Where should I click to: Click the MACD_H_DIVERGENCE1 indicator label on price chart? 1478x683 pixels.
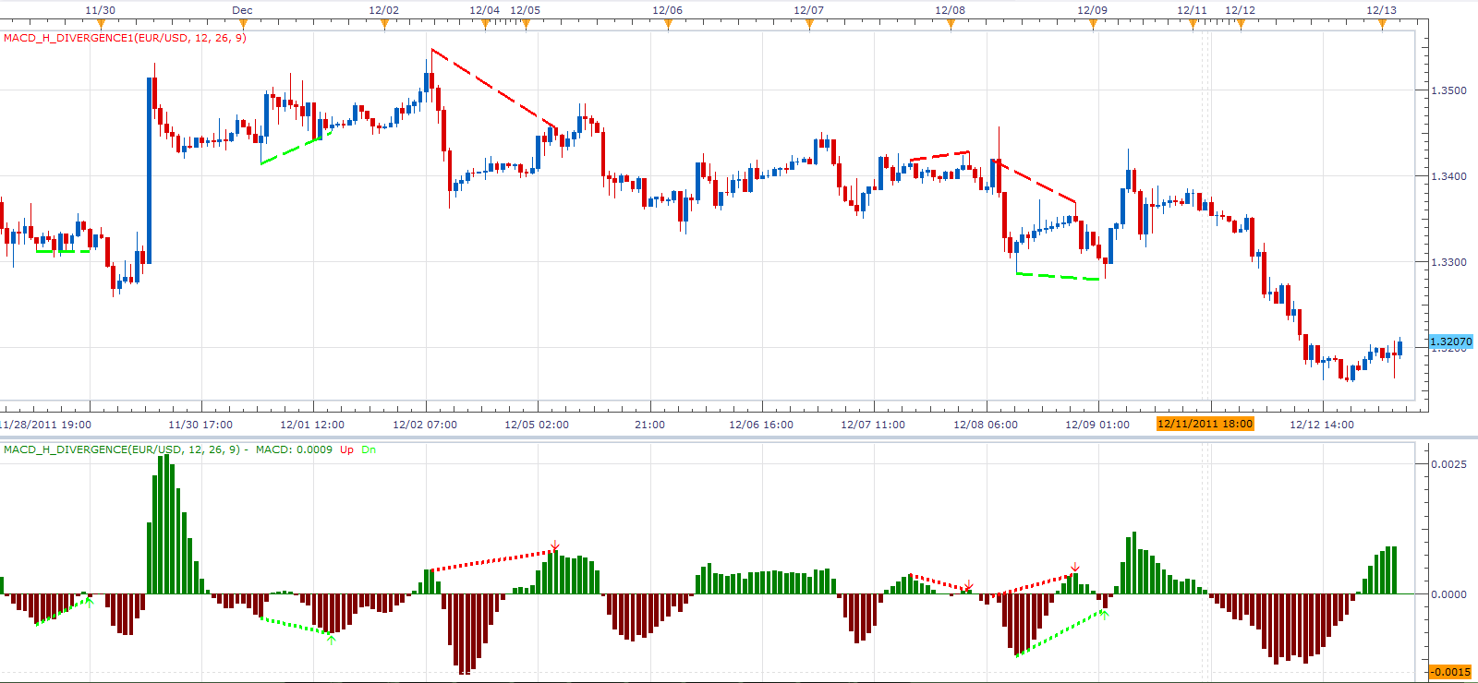click(125, 38)
